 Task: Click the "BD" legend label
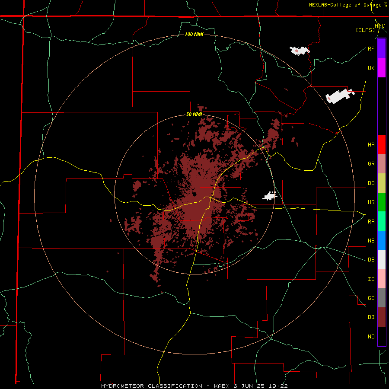point(371,183)
